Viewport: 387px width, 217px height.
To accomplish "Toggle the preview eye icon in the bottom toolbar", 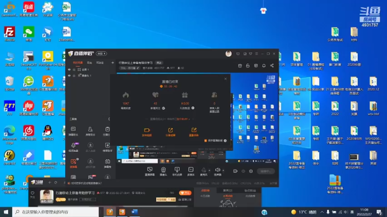I will (243, 171).
